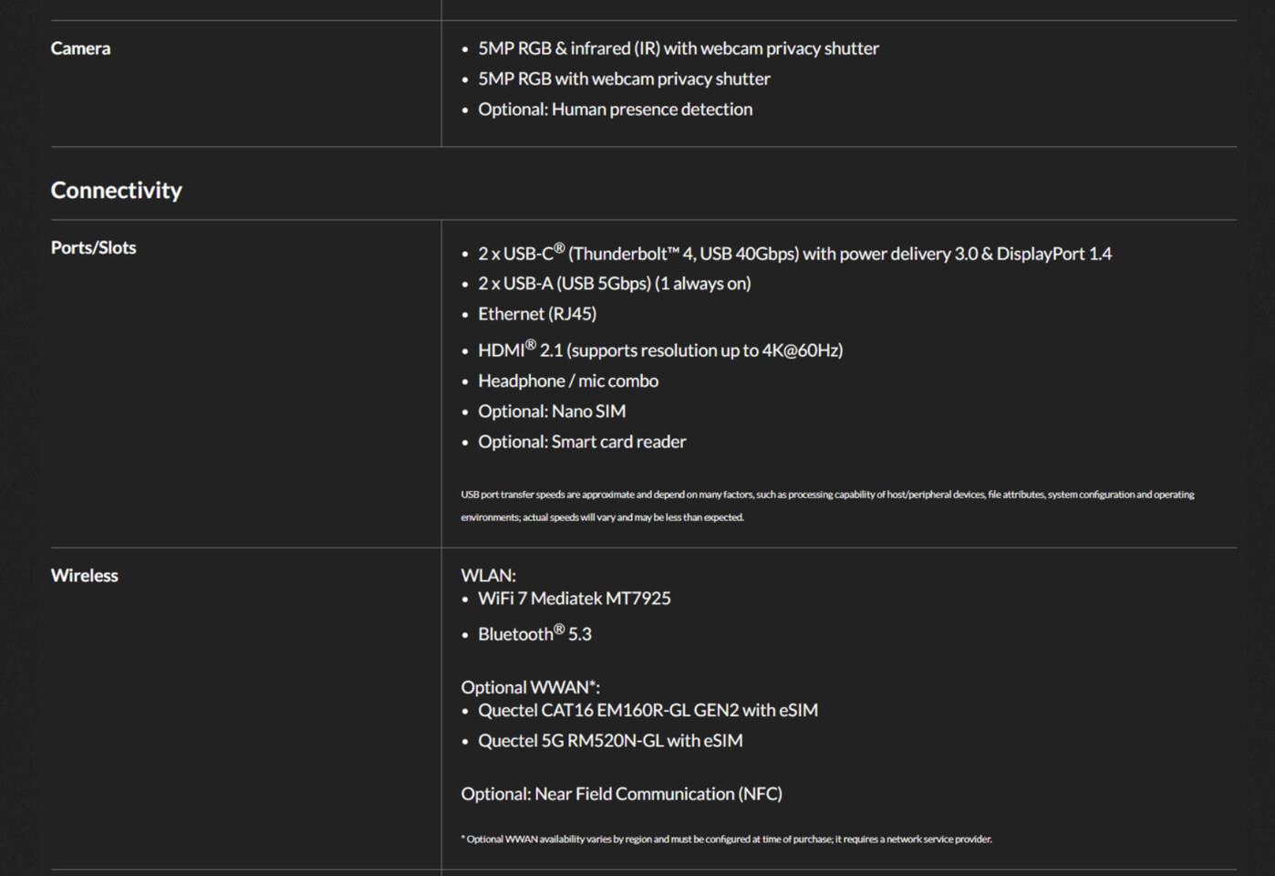This screenshot has height=876, width=1275.
Task: Click the Camera row label
Action: pos(80,48)
